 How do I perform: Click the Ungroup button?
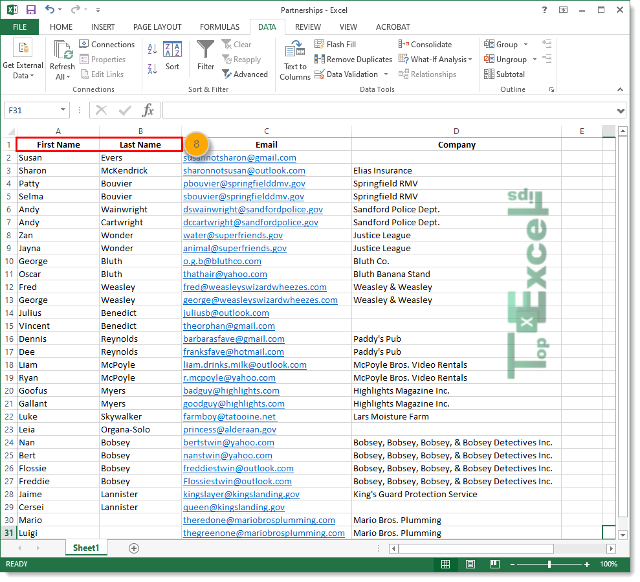point(505,60)
